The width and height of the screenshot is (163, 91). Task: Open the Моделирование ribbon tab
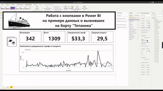tap(20, 5)
